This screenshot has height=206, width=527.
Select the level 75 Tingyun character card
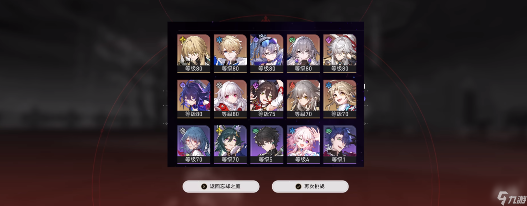point(267,99)
